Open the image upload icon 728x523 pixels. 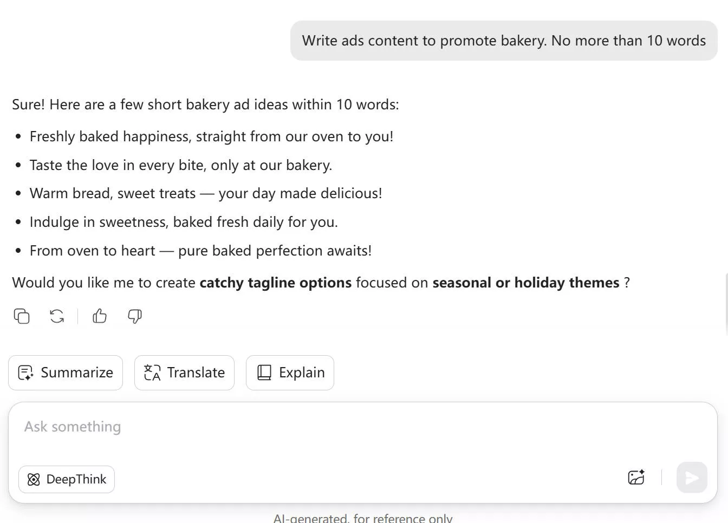coord(636,478)
